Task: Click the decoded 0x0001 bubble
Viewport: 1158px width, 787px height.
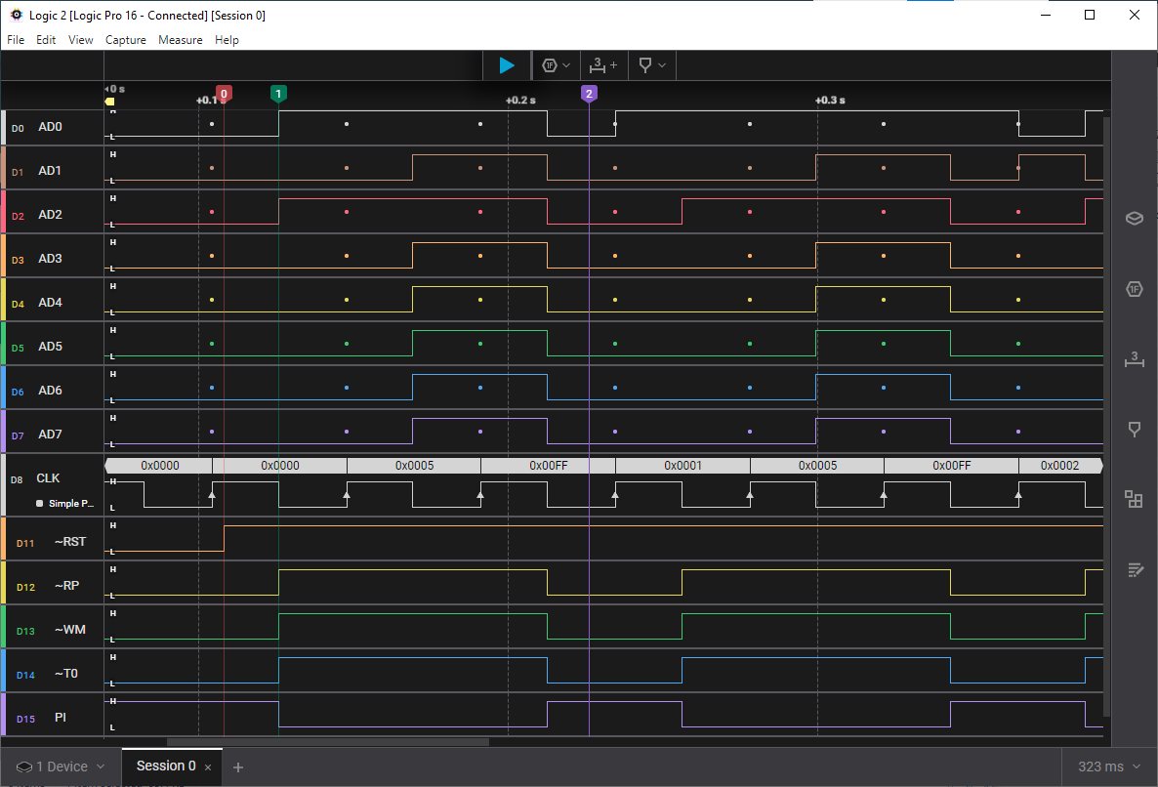Action: pyautogui.click(x=682, y=466)
